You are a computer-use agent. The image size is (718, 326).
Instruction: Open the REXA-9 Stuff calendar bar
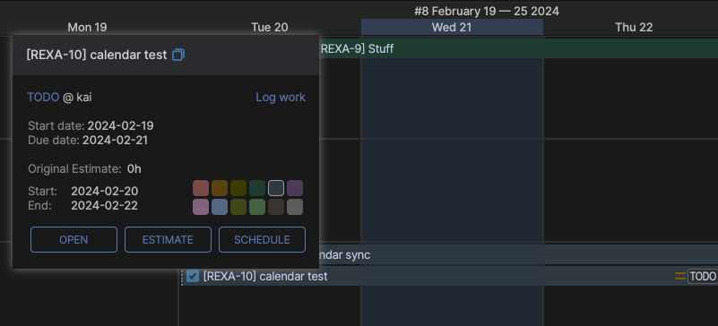click(518, 48)
